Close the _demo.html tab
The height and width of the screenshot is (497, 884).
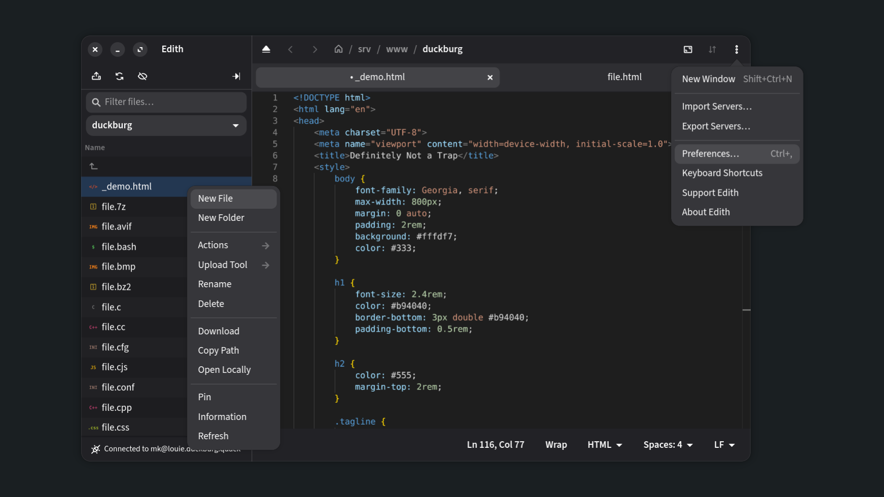pos(490,78)
